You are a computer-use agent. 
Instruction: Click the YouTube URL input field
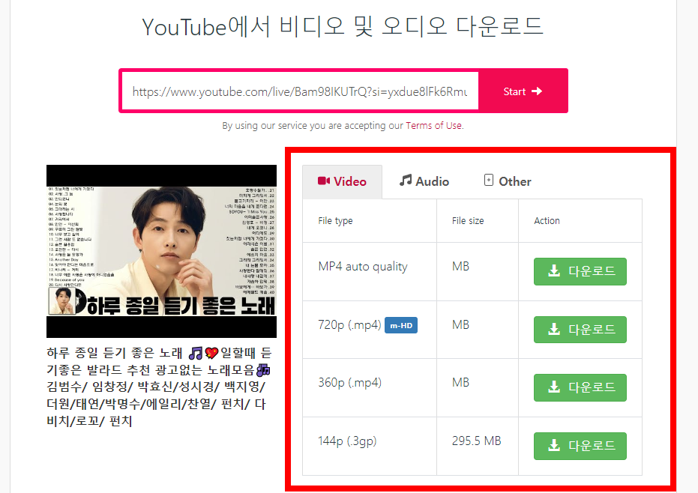300,91
